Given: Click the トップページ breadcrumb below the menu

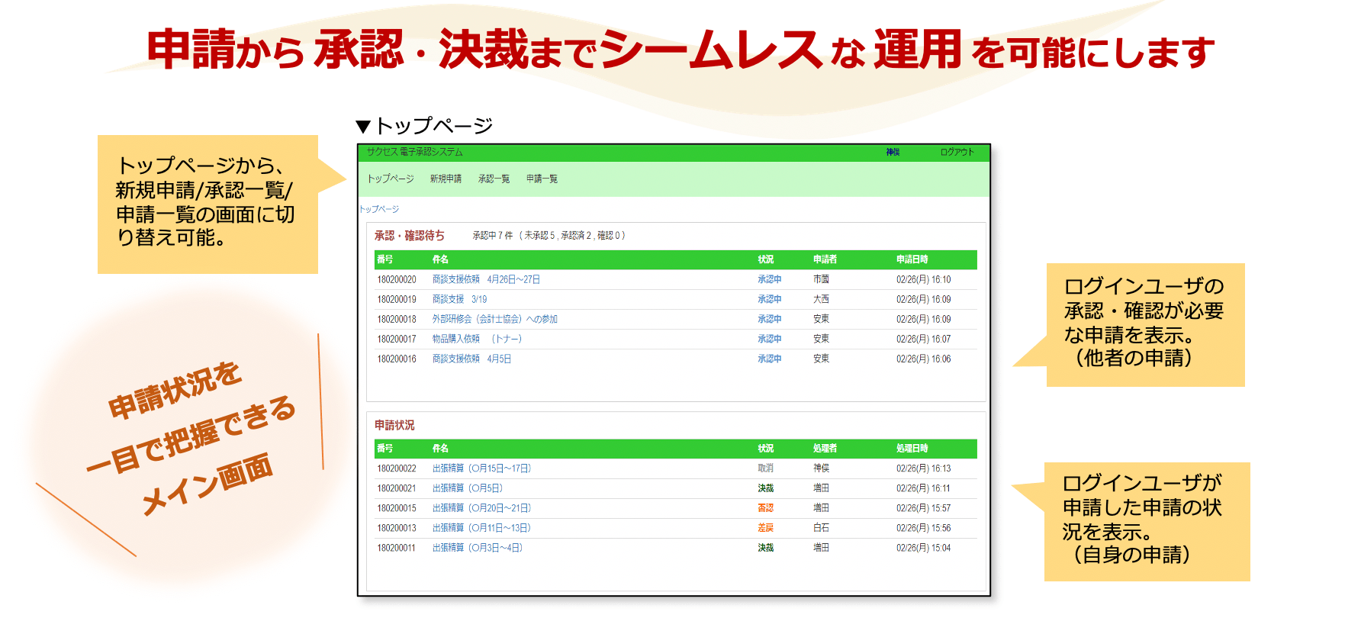Looking at the screenshot, I should (379, 209).
